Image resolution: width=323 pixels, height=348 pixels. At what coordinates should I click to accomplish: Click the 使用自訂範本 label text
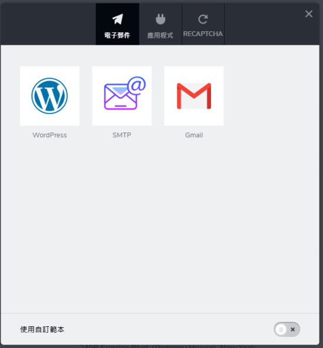42,329
